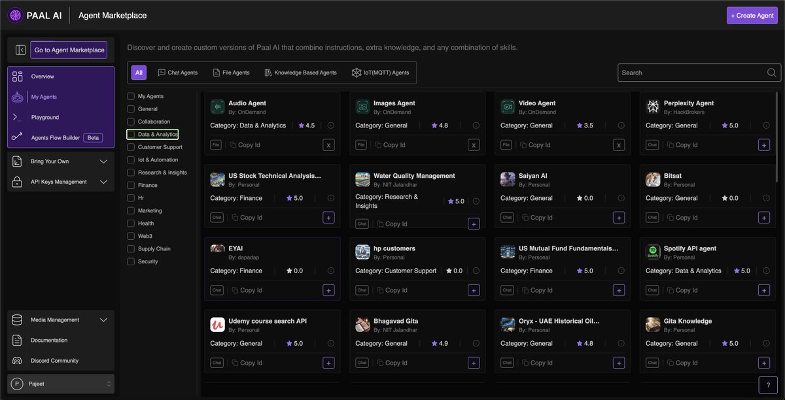Check the Finance filter checkbox

coord(131,185)
